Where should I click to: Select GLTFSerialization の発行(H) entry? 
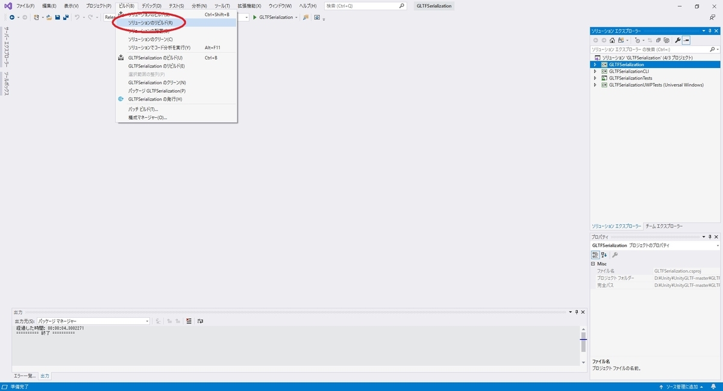(x=177, y=99)
